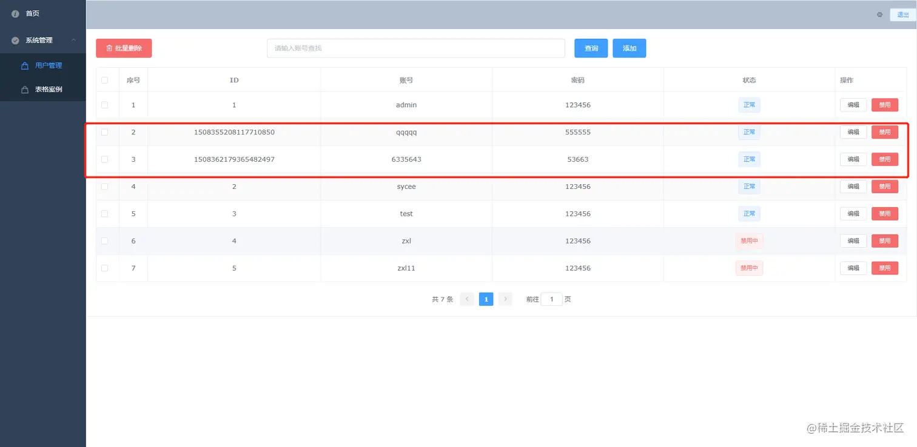The width and height of the screenshot is (917, 447).
Task: Collapse the 系统管理 sidebar submenu
Action: pyautogui.click(x=43, y=40)
